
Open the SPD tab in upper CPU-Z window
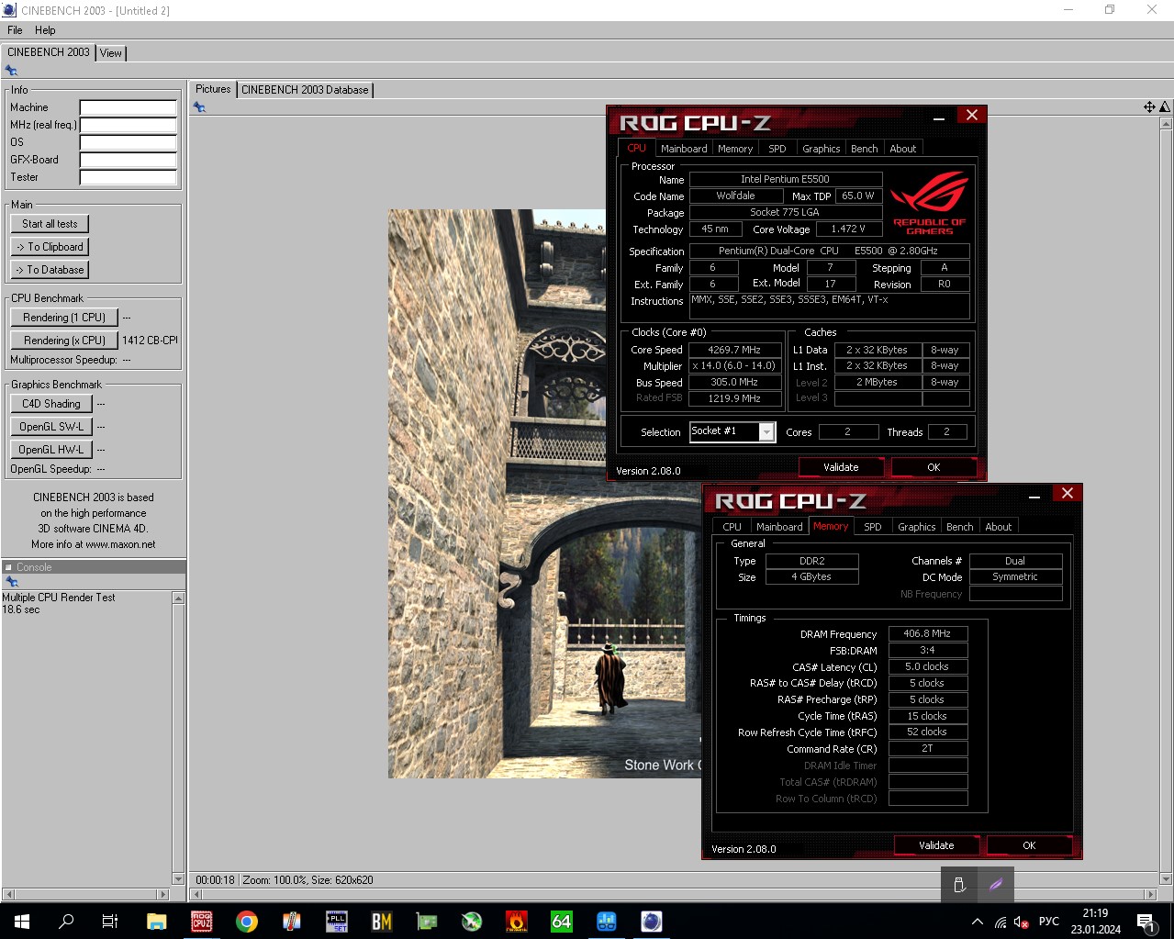click(x=777, y=149)
